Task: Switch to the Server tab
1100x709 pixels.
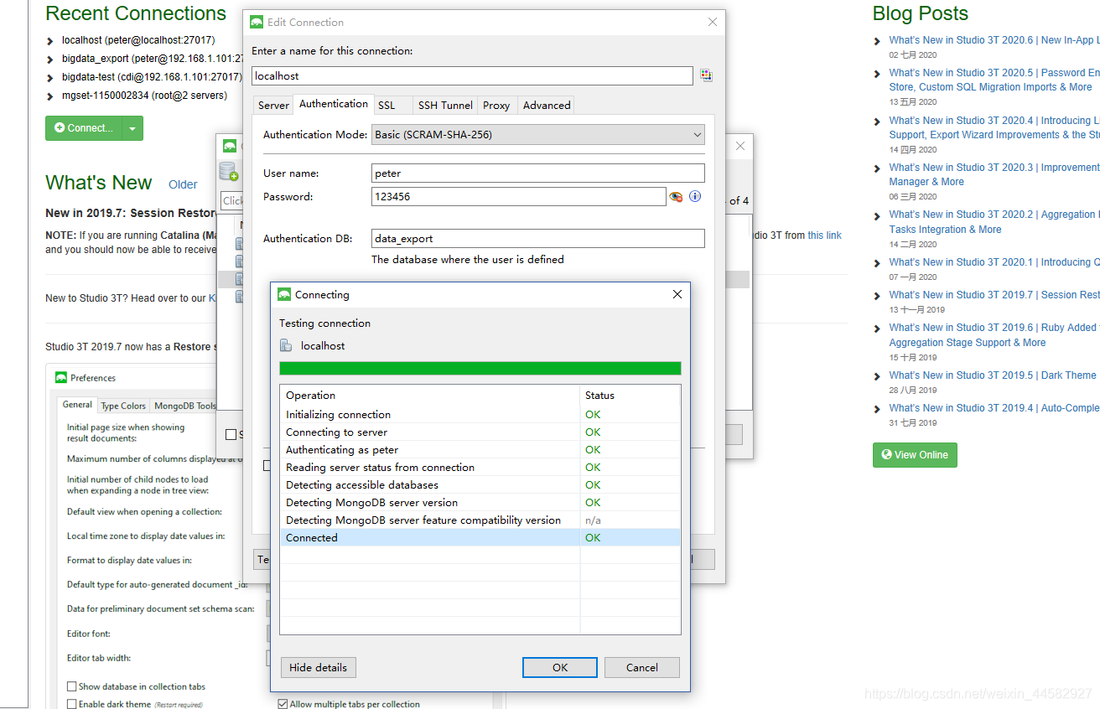Action: coord(274,106)
